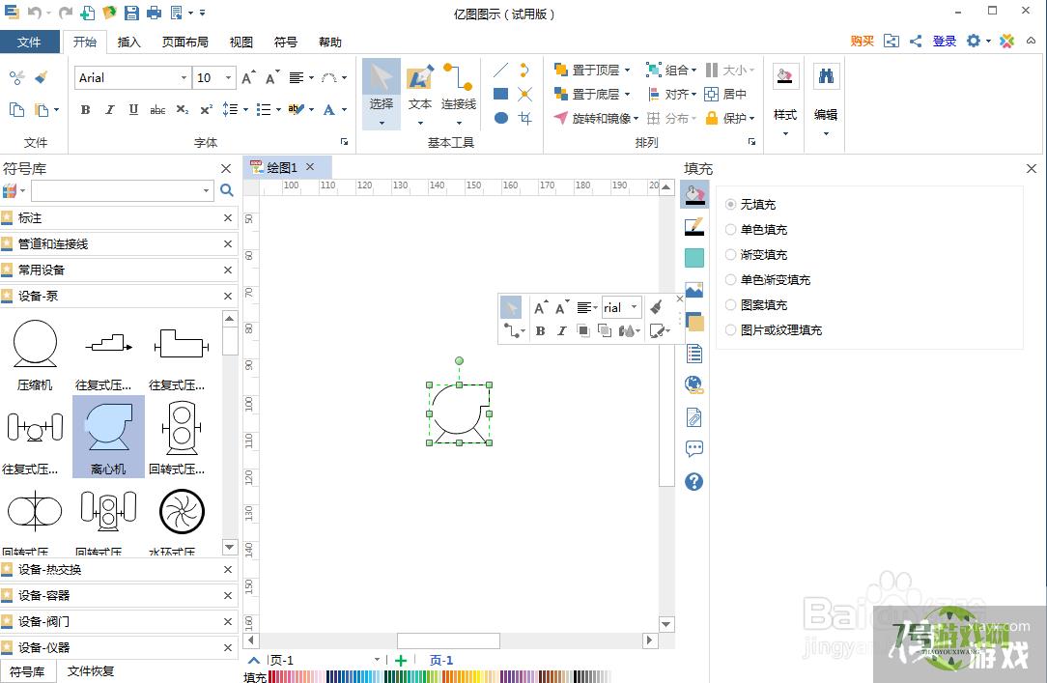Select the 离心机 centrifuge symbol
The image size is (1047, 683).
[108, 437]
